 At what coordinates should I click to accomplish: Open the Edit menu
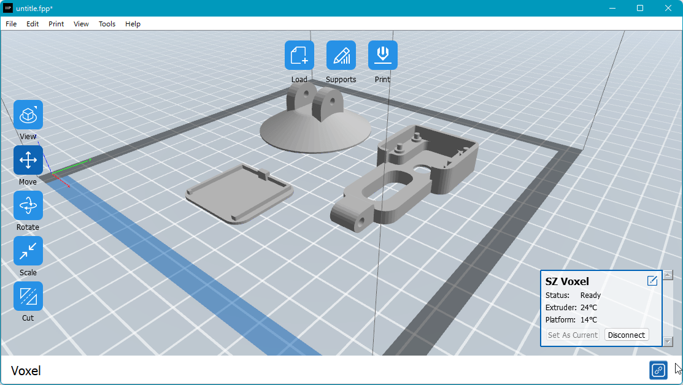pos(33,24)
